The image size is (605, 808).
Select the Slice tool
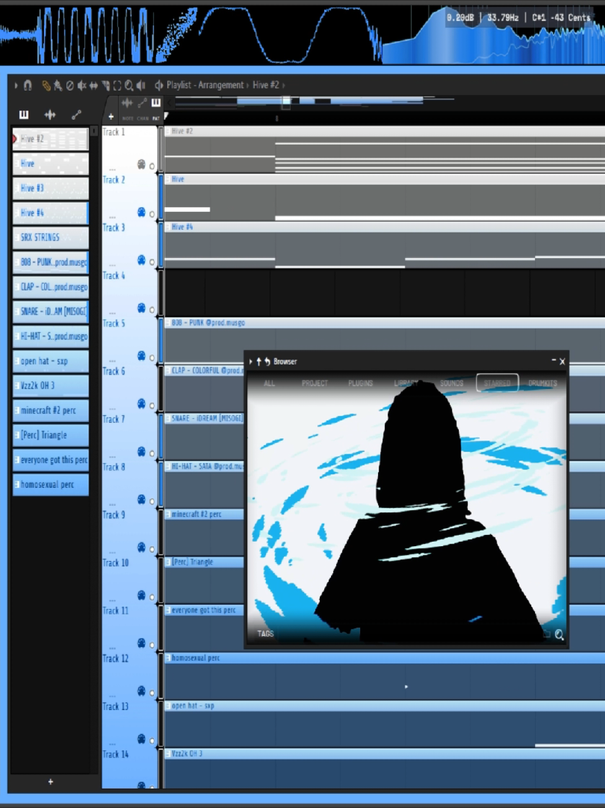pos(105,85)
